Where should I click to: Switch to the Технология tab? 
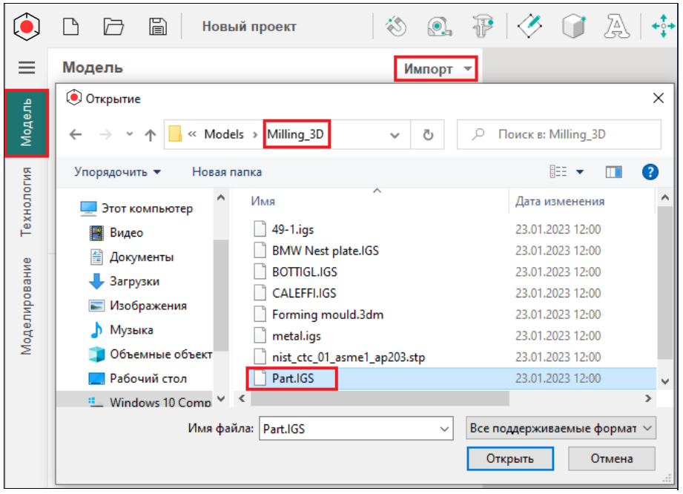click(27, 202)
